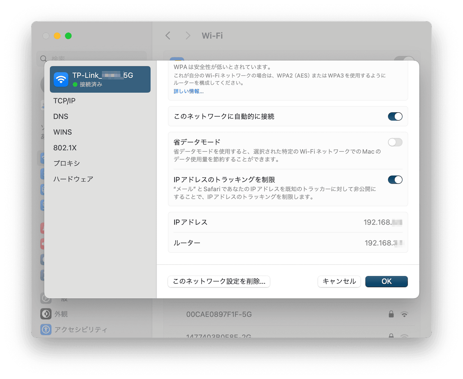Click lock icon on 00CAE0897F1F-5G row
The image size is (463, 379).
click(391, 314)
